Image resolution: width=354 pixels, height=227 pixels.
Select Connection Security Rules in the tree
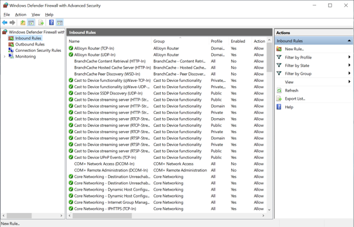click(38, 50)
